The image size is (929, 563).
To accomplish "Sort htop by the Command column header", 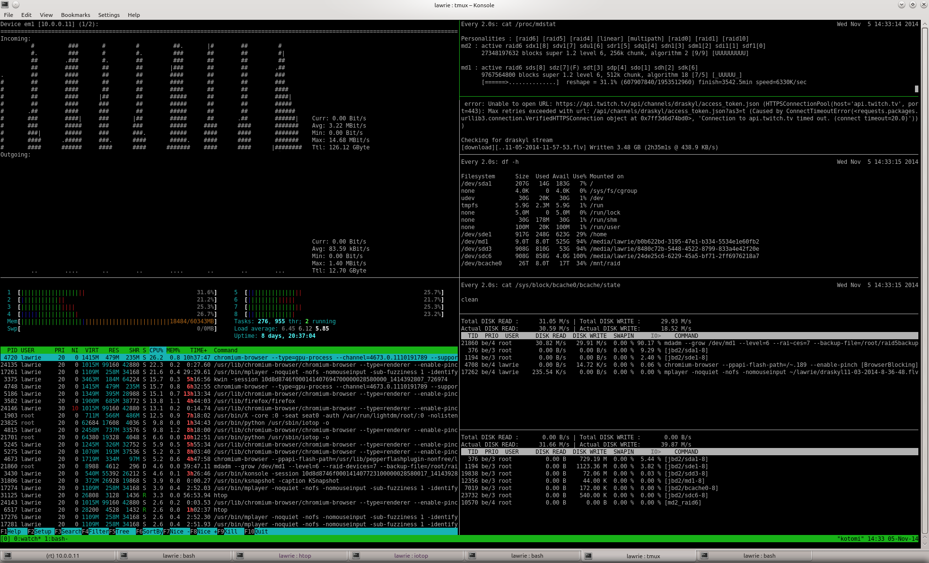I will (225, 350).
